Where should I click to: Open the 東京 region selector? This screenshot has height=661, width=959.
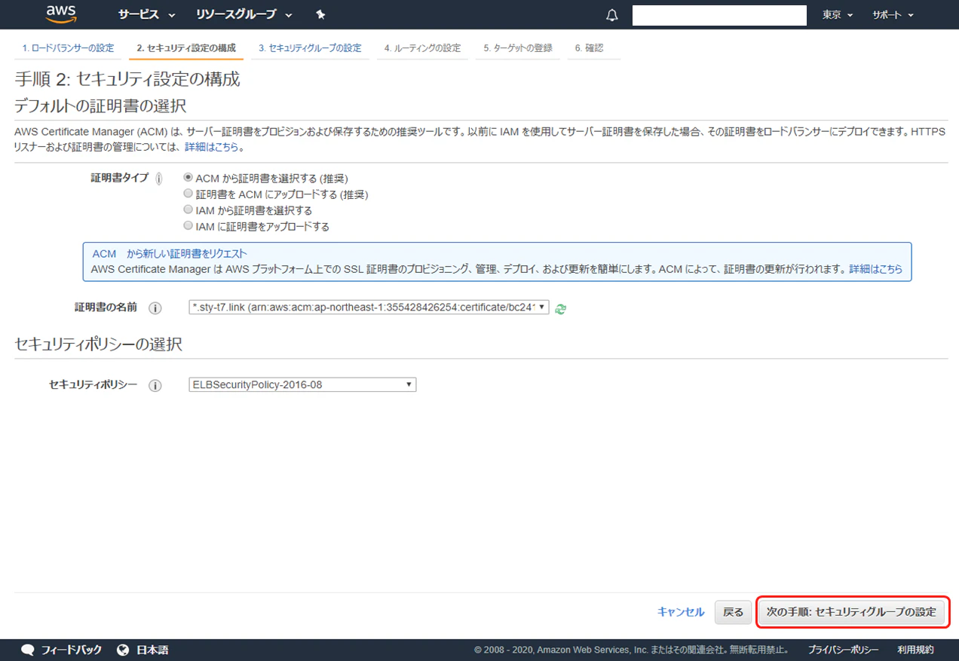838,15
